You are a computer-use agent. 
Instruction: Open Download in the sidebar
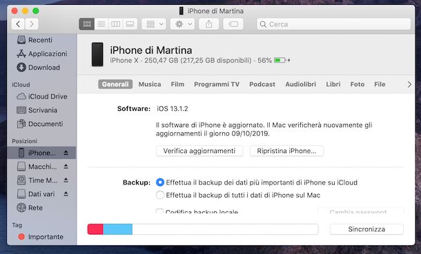click(x=39, y=67)
